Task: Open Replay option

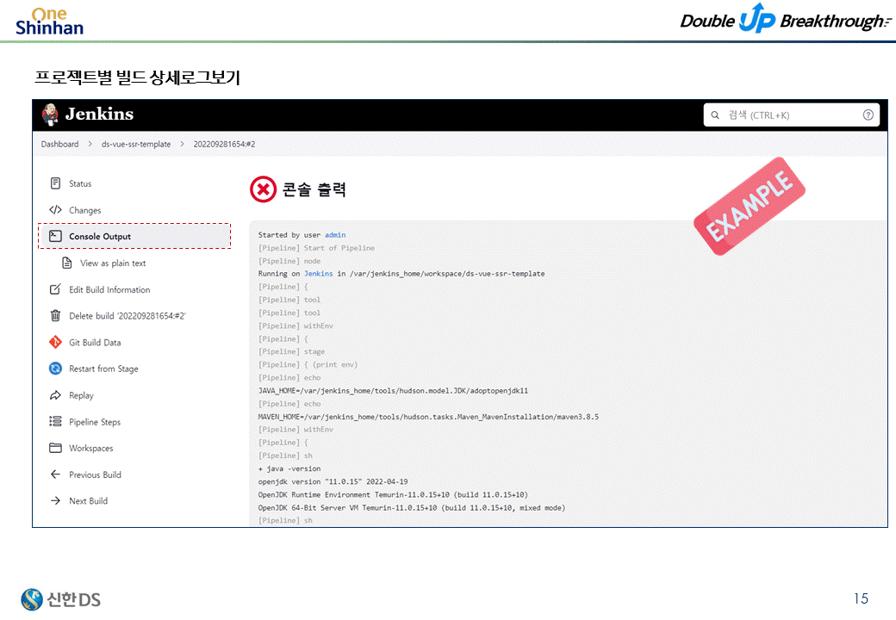Action: pos(81,395)
